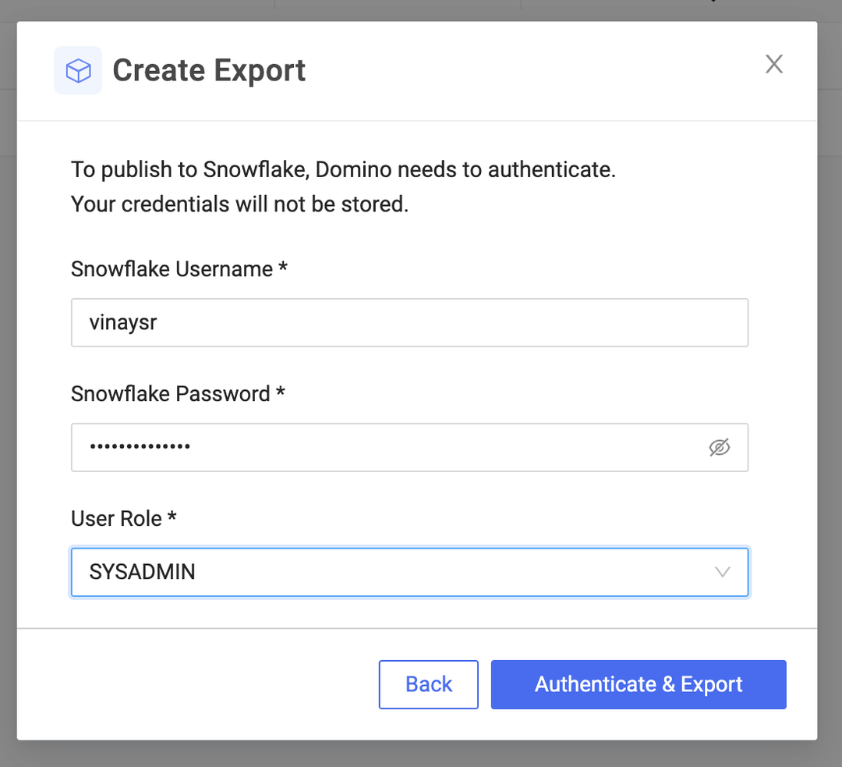Click the chevron on the SYSADMIN selector

coord(722,572)
